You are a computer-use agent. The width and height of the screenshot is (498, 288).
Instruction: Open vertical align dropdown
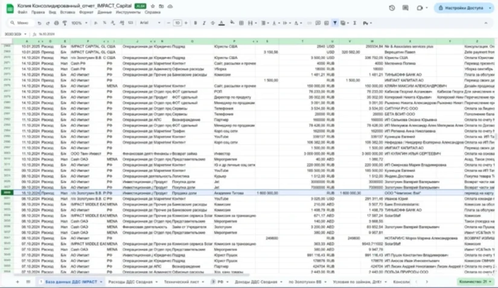coord(275,23)
